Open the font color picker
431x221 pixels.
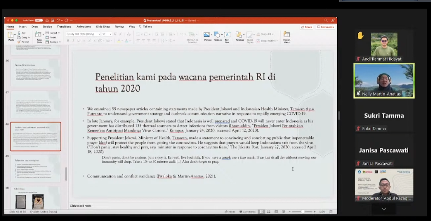tap(127, 40)
